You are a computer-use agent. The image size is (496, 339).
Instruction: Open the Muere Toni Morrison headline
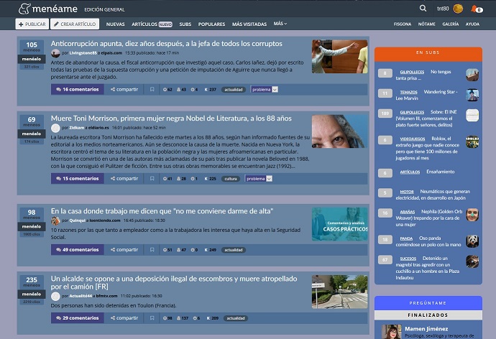tap(171, 119)
